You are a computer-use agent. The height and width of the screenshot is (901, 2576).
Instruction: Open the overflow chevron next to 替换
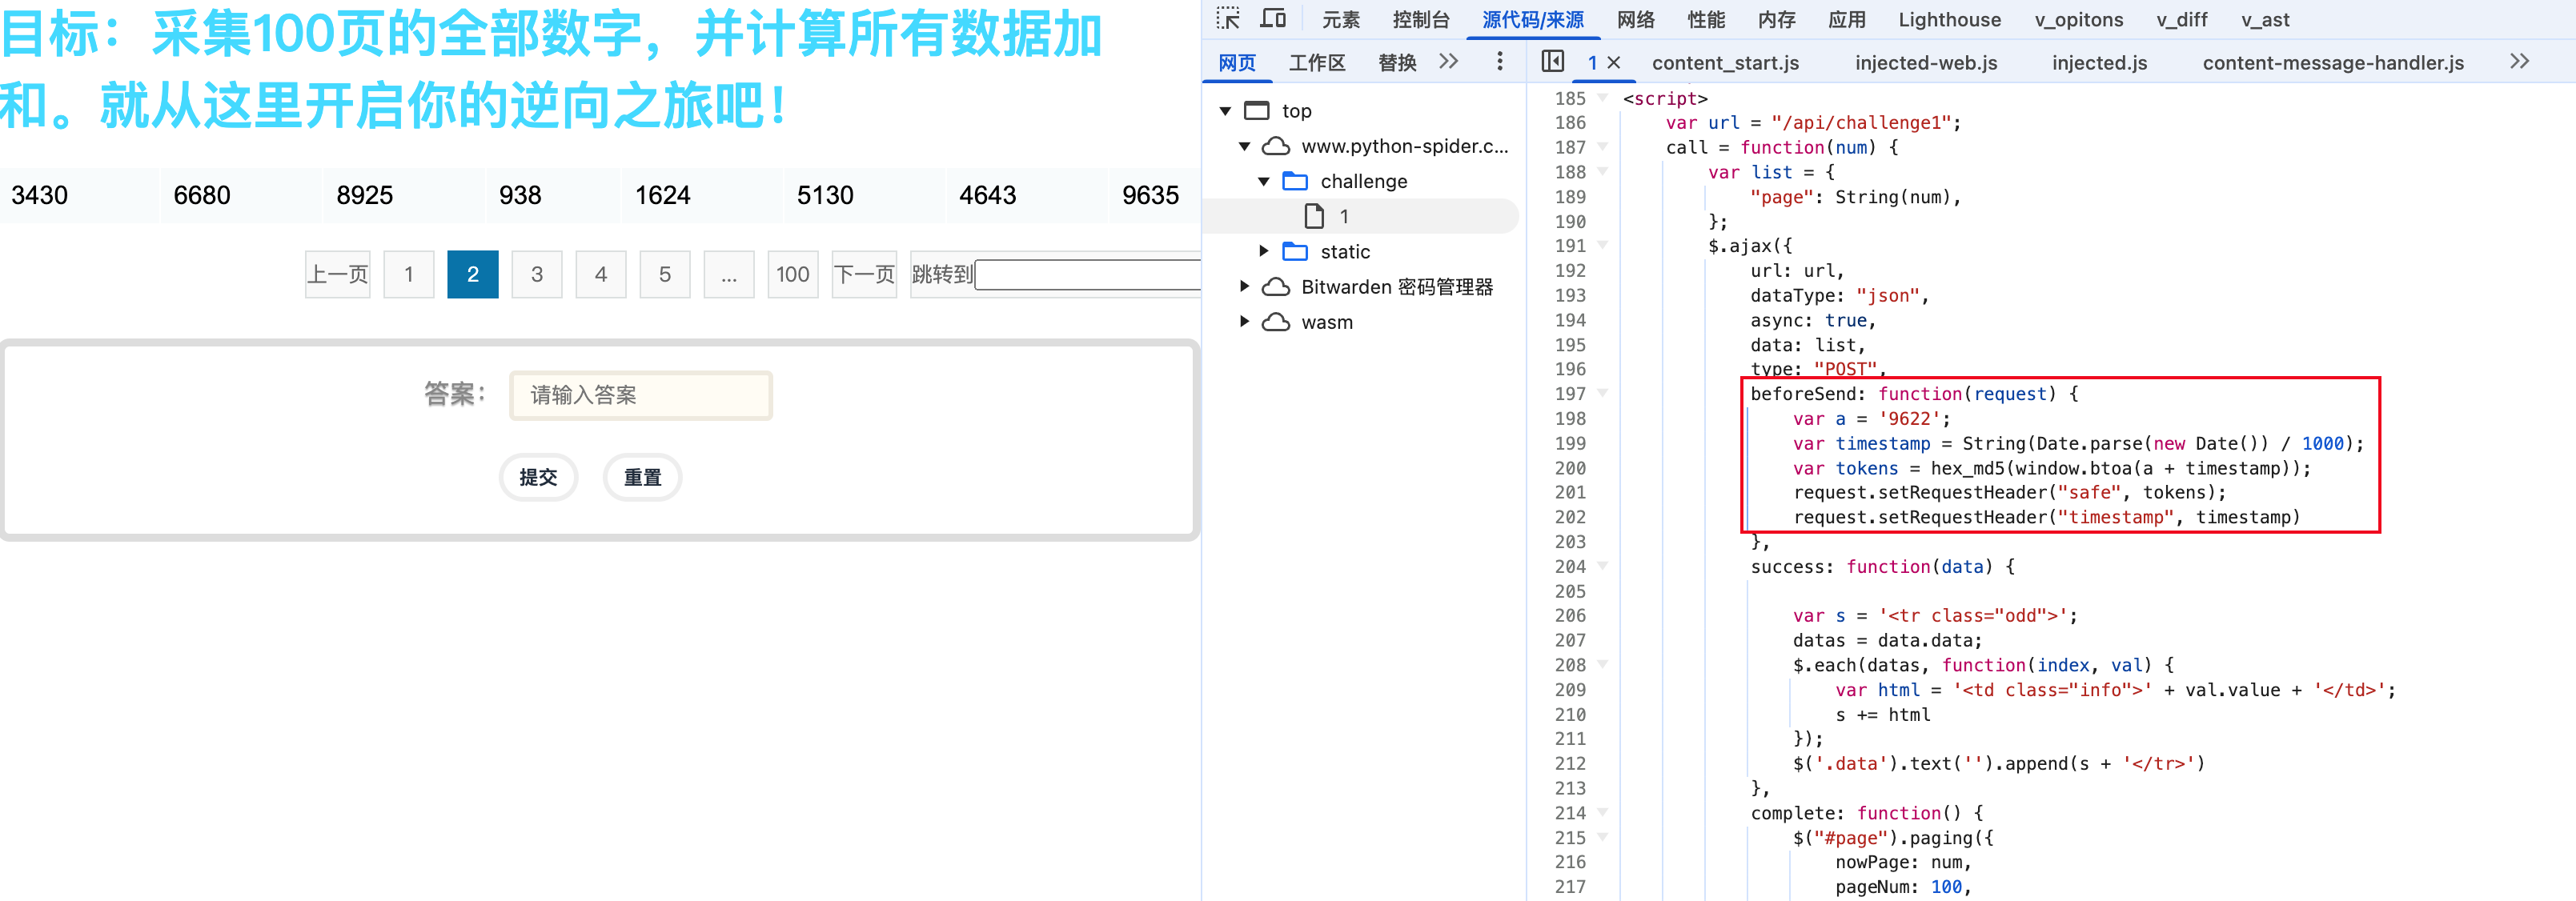click(1449, 61)
